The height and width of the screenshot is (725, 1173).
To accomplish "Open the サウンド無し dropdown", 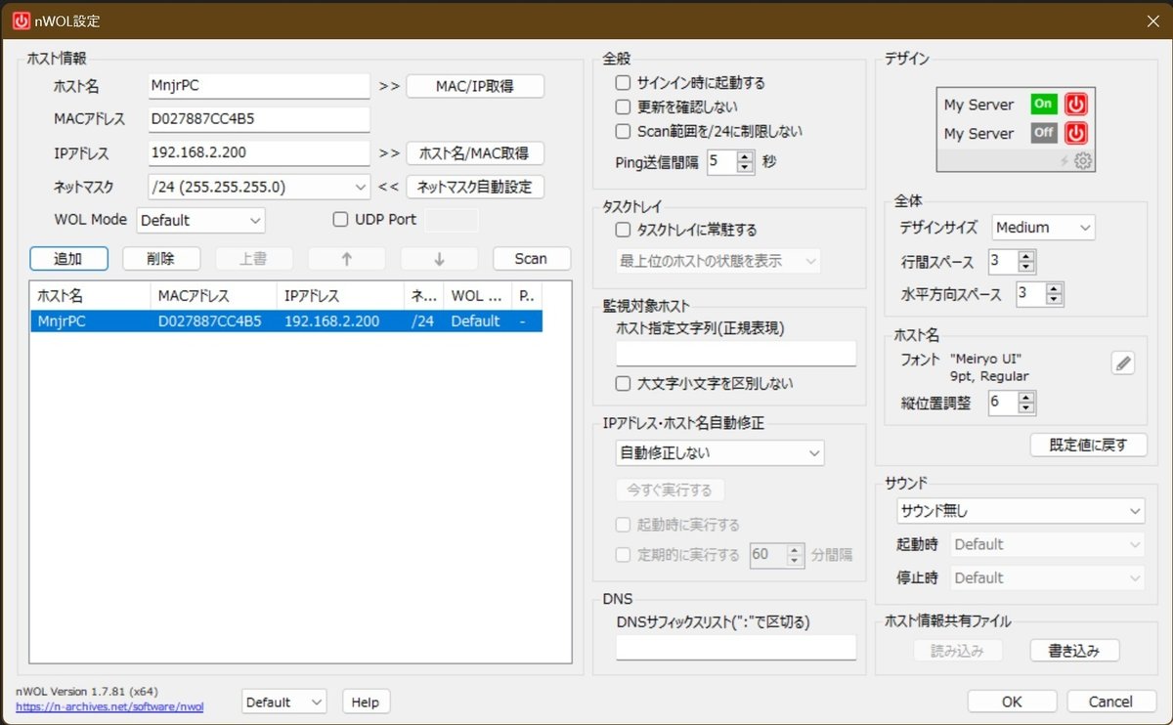I will (x=1021, y=511).
